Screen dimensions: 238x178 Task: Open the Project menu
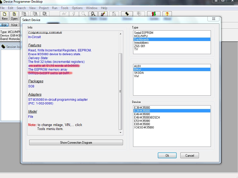click(x=44, y=8)
